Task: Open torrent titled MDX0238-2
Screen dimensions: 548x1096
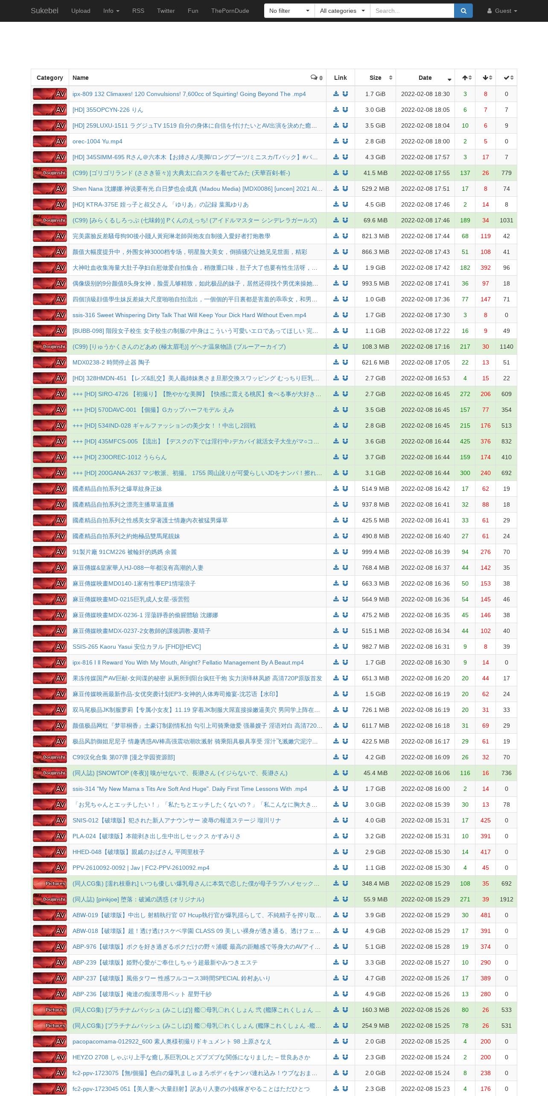Action: point(111,362)
